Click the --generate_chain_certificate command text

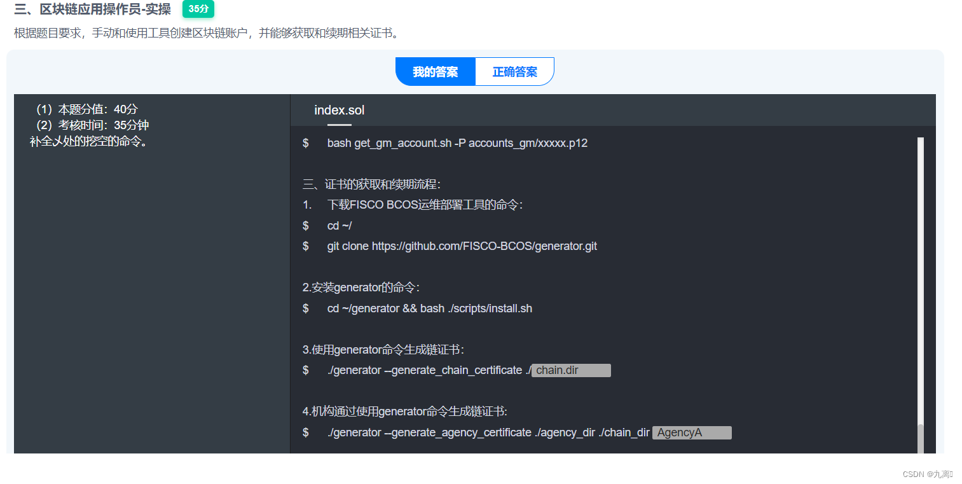(x=429, y=370)
